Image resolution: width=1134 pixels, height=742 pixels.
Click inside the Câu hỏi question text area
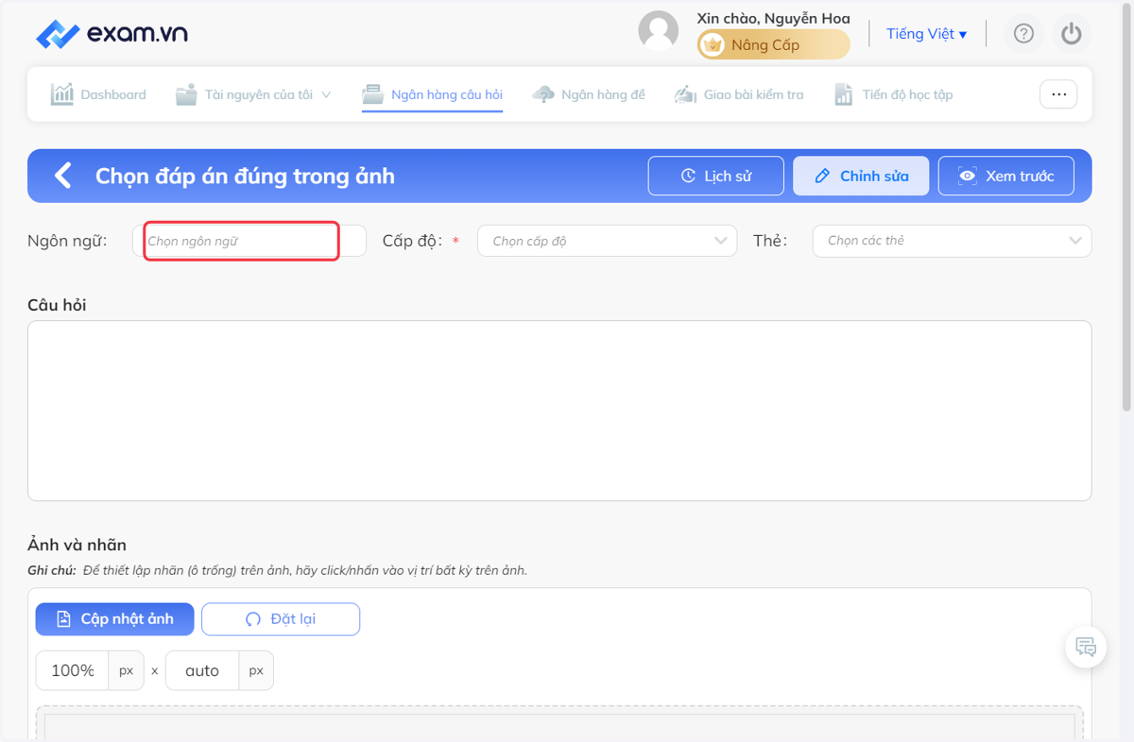[559, 411]
